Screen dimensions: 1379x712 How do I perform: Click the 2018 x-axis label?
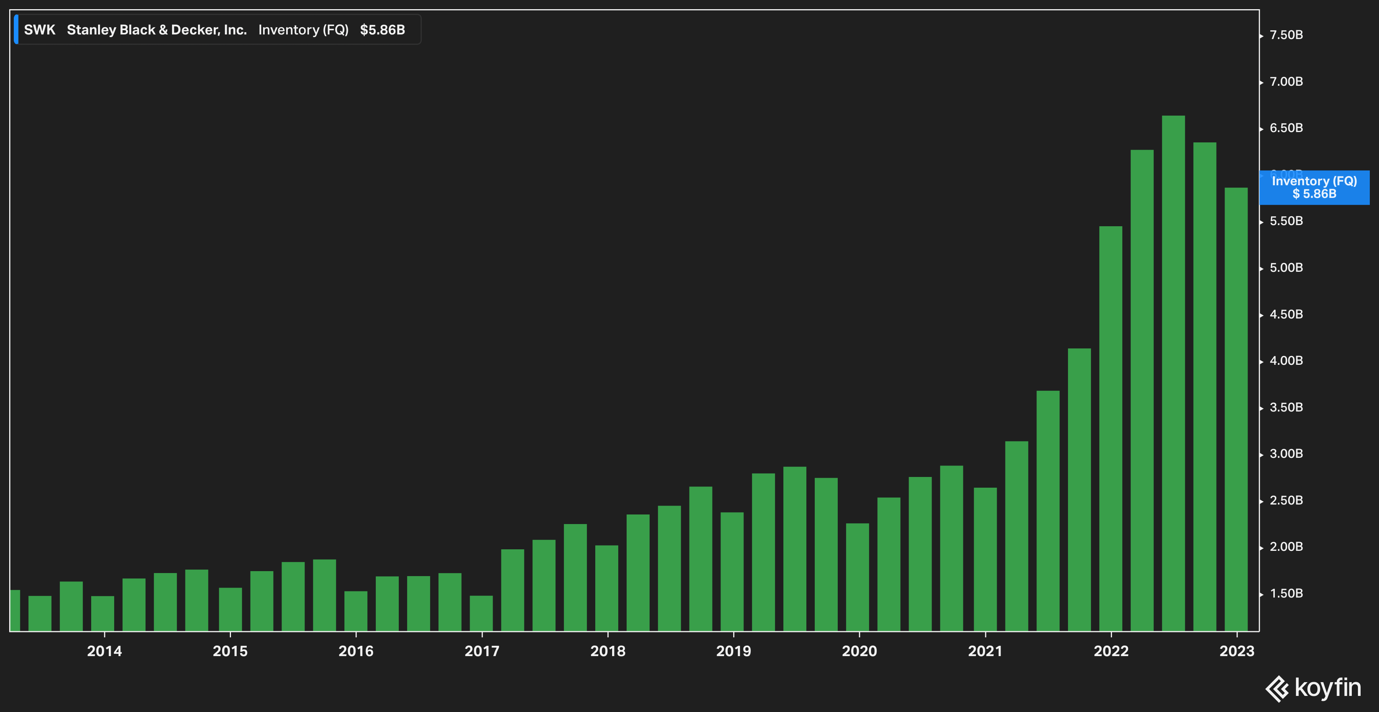pos(608,651)
